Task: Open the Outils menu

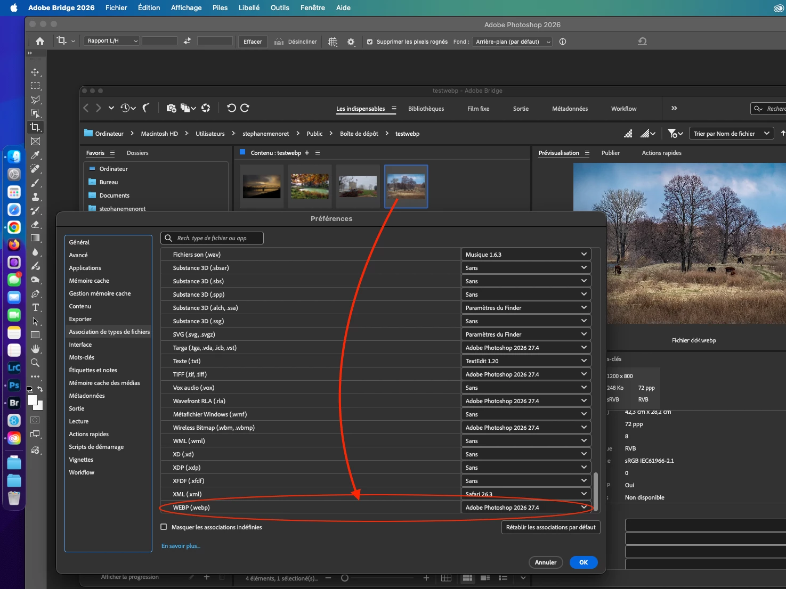Action: [280, 7]
